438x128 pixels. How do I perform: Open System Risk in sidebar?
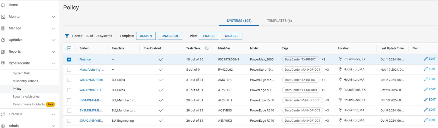tap(21, 73)
